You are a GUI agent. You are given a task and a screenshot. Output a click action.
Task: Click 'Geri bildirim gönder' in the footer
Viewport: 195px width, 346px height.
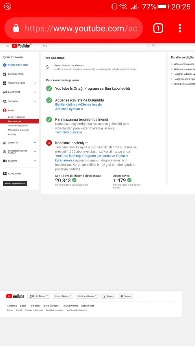point(55,310)
